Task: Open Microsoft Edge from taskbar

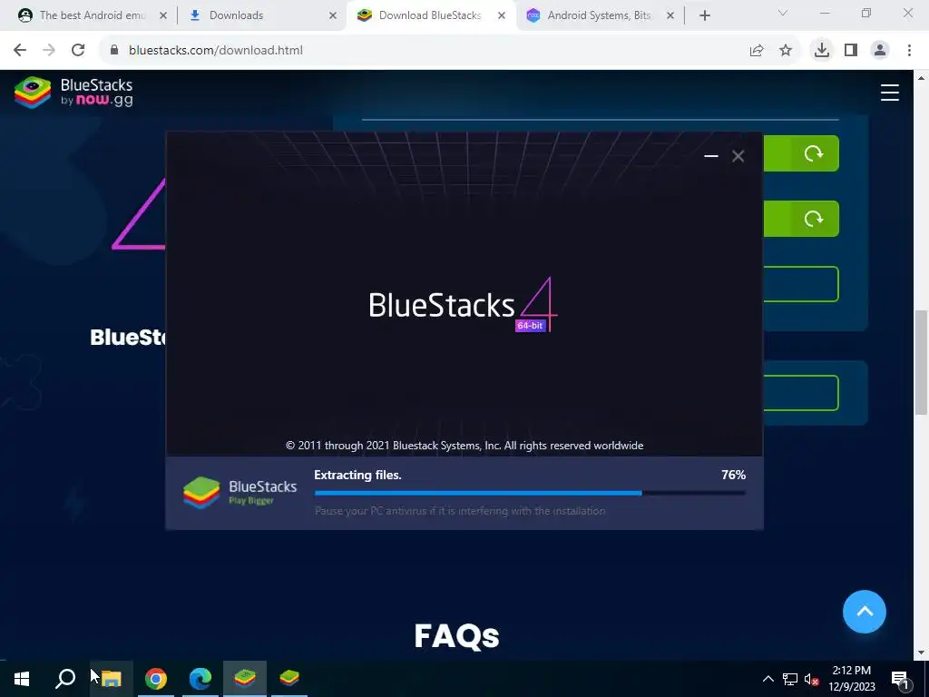Action: pos(200,679)
